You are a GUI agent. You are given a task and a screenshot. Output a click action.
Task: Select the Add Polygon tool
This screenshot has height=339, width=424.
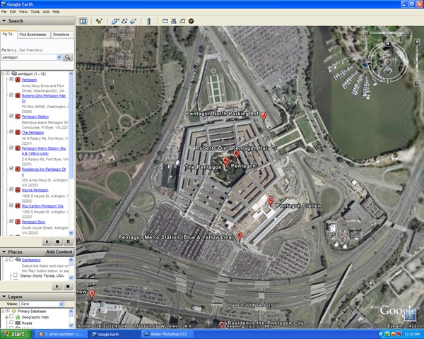coord(115,21)
